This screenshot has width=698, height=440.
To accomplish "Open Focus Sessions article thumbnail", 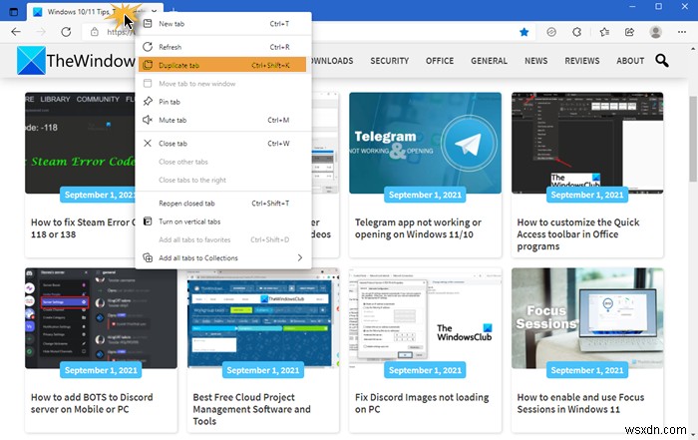I will pyautogui.click(x=587, y=318).
